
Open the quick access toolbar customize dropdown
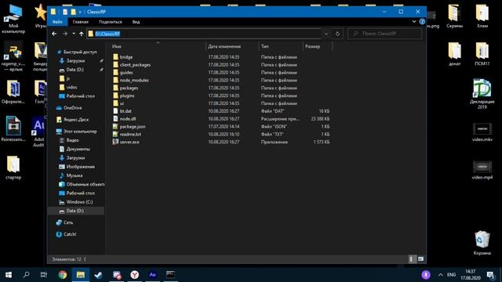(x=80, y=13)
